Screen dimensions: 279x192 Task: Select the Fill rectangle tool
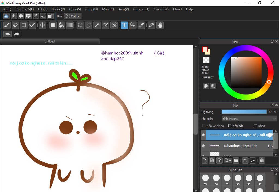[53, 25]
